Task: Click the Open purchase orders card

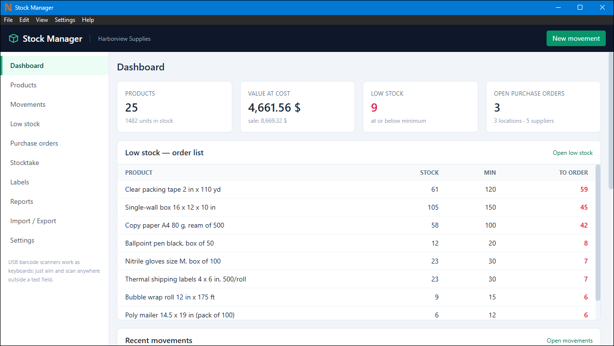Action: pos(543,107)
